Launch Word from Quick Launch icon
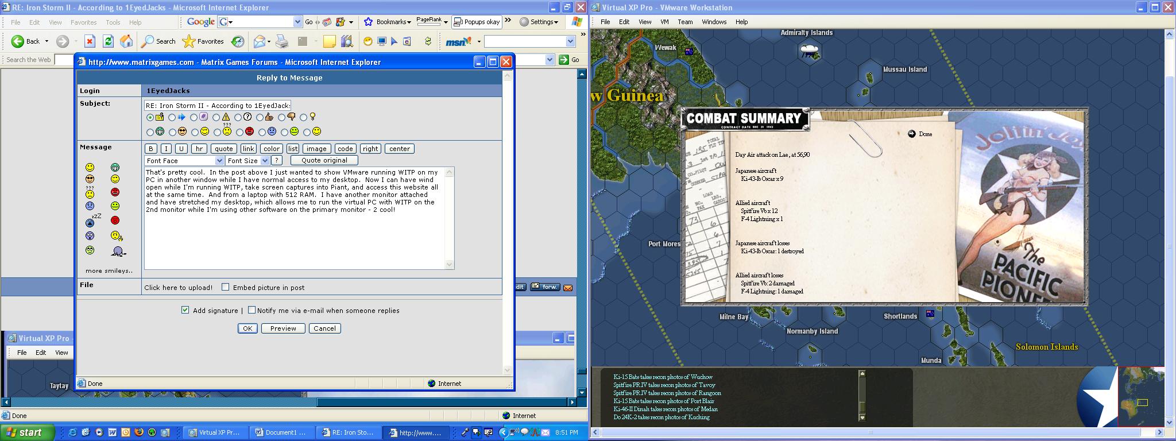 tap(112, 432)
